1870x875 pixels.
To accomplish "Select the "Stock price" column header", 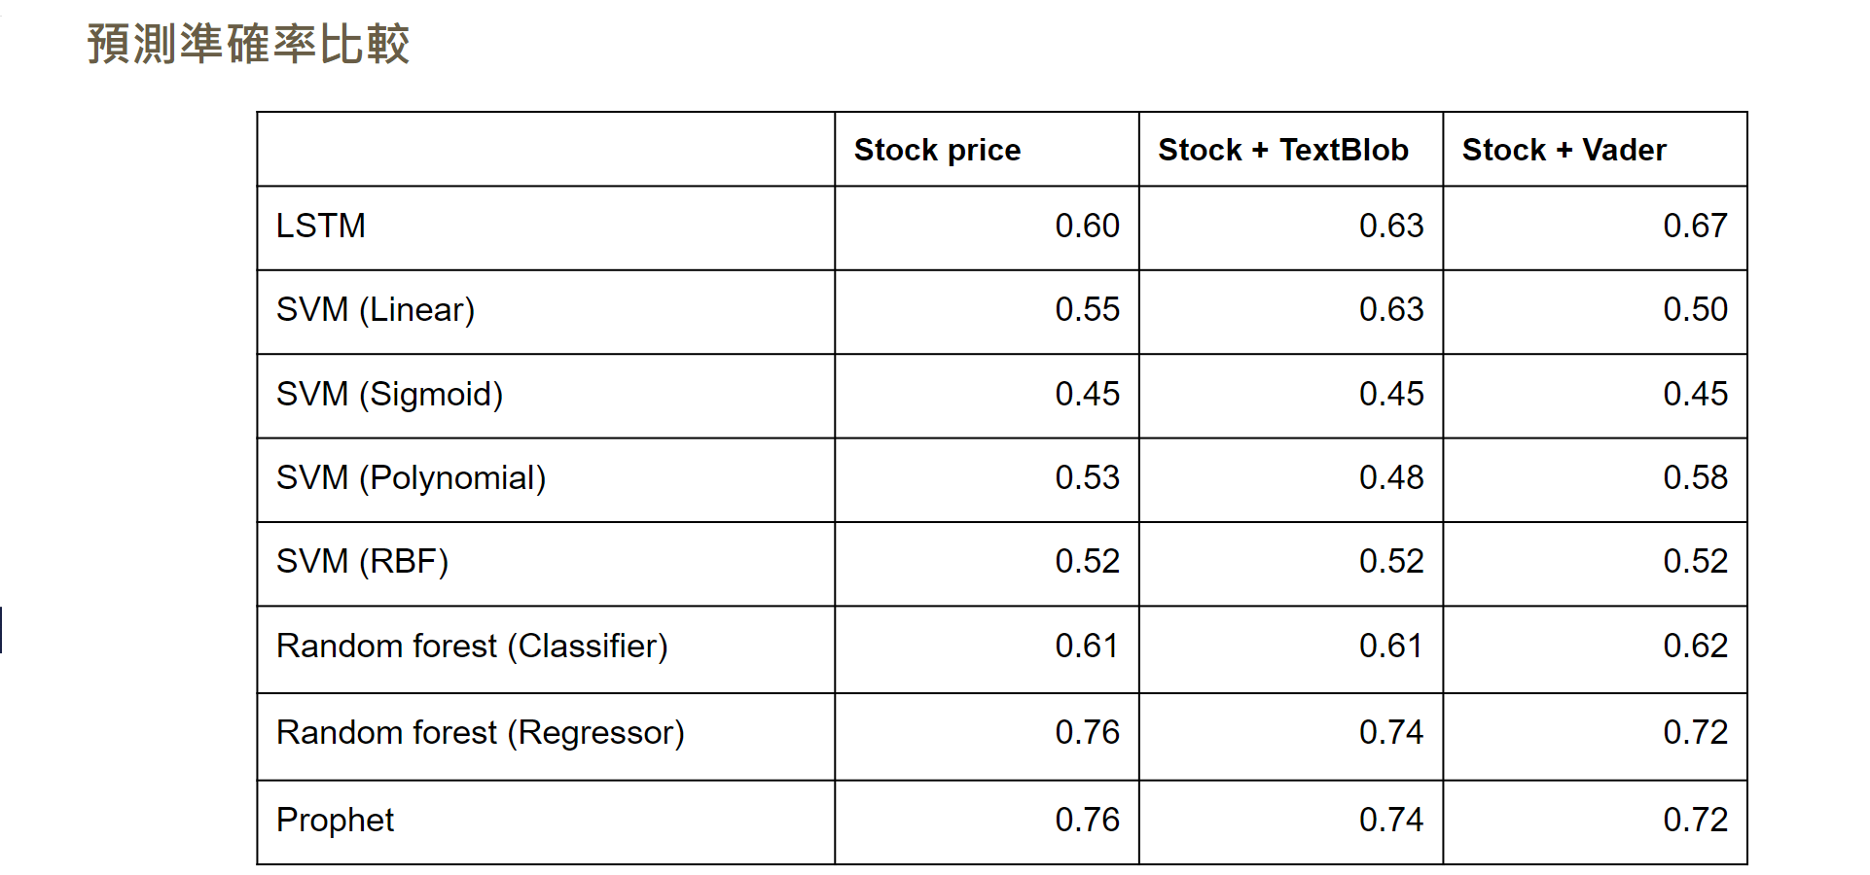I will pos(937,150).
